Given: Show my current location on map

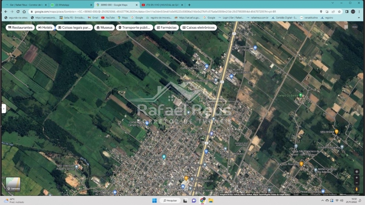Looking at the screenshot, I should click(357, 171).
